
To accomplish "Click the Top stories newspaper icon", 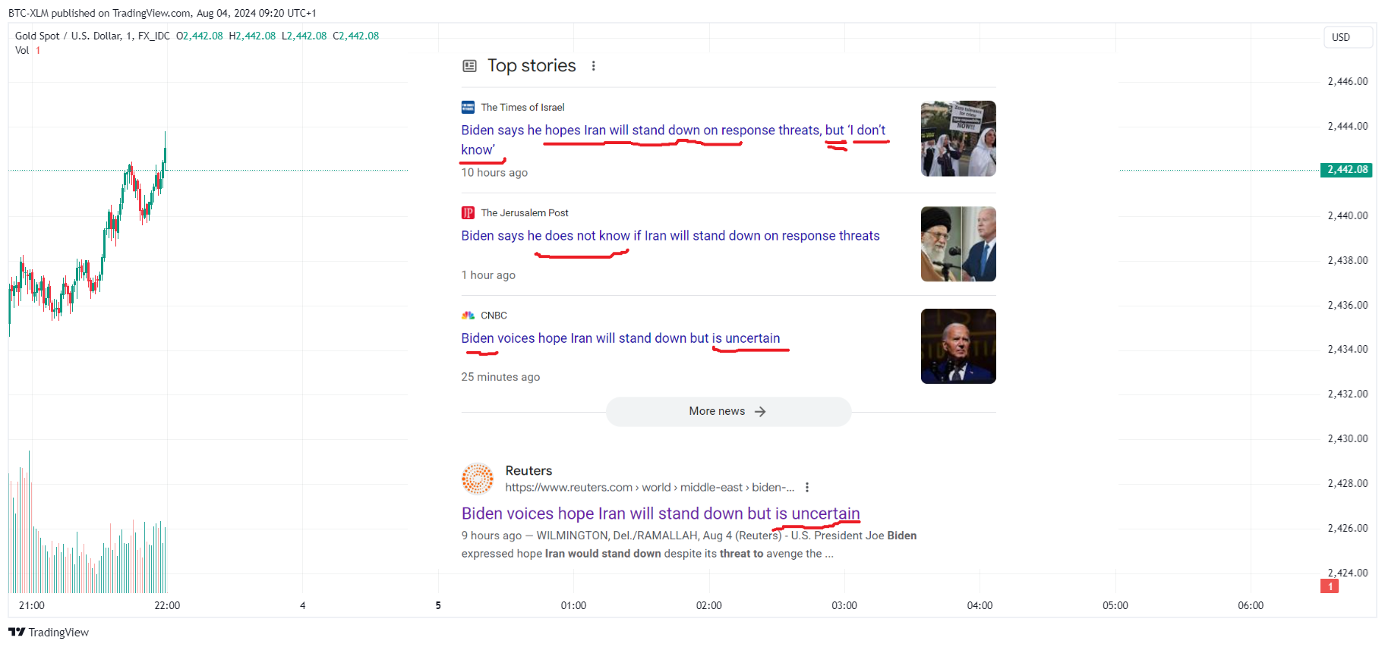I will point(469,66).
